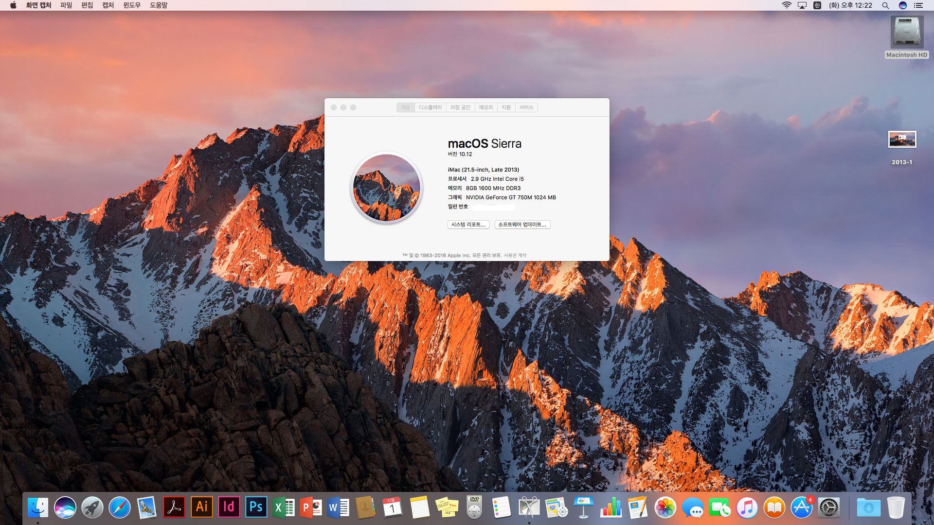This screenshot has height=525, width=934.
Task: Switch to the 디스플레이 tab
Action: (430, 107)
